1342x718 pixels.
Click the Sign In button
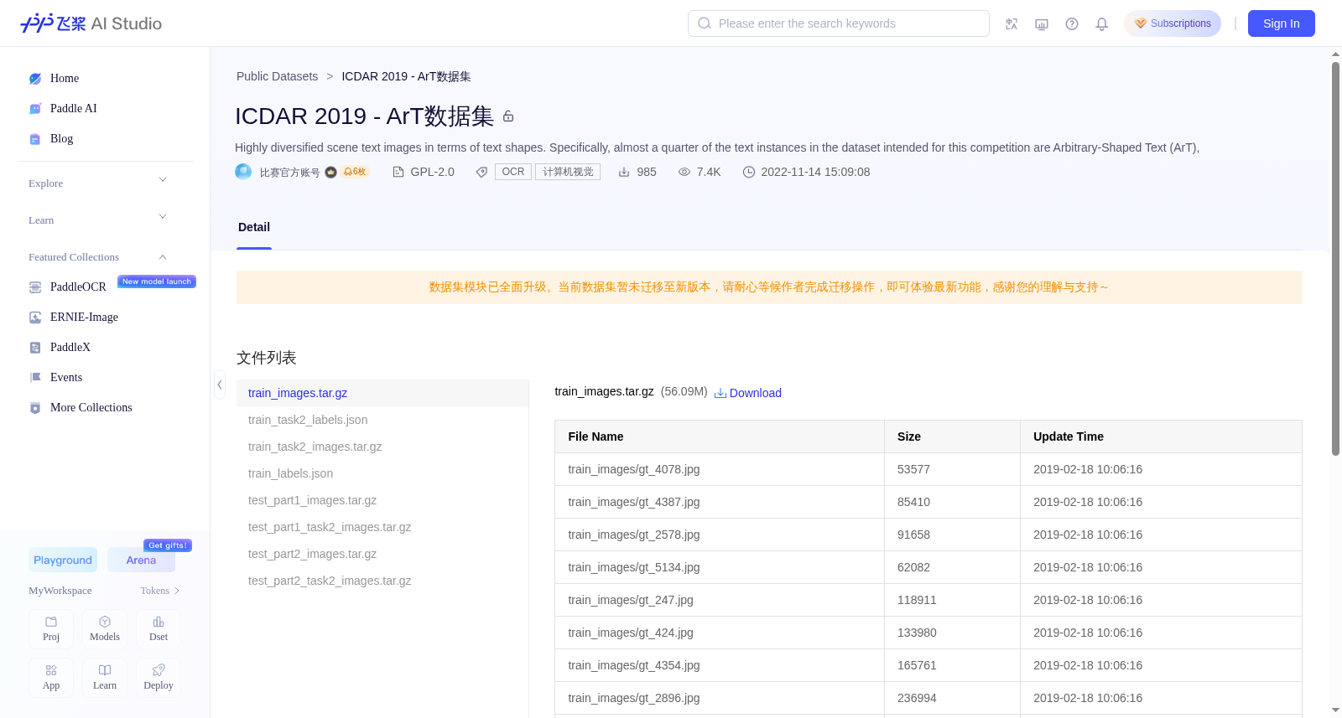(x=1282, y=23)
